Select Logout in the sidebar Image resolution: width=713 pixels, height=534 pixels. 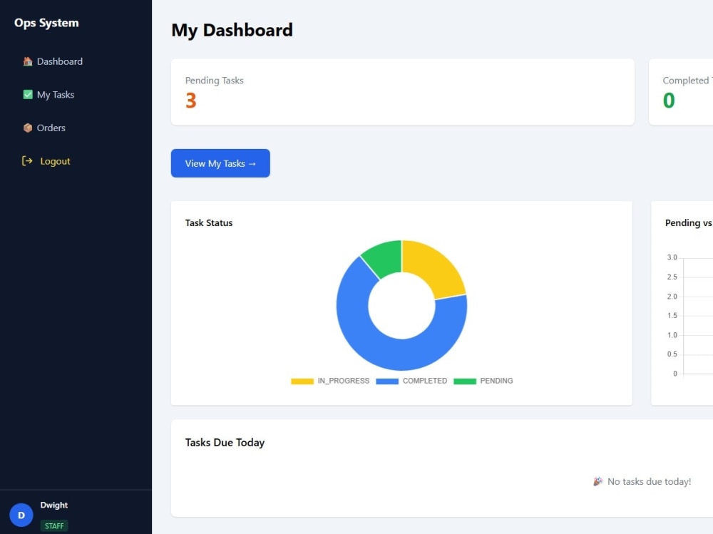tap(46, 161)
